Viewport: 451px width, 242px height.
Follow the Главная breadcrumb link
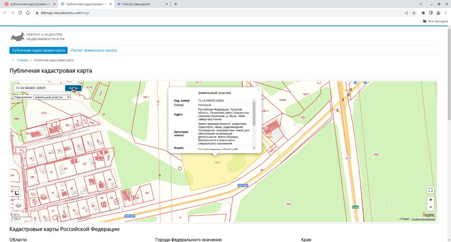(22, 60)
